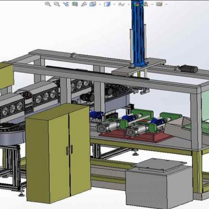This screenshot has height=209, width=209.
Task: Expand the Hide/Show Items dropdown arrow
Action: coord(129,4)
